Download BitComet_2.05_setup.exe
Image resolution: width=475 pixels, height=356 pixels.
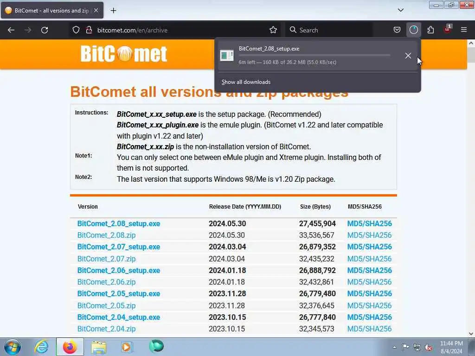(x=119, y=293)
